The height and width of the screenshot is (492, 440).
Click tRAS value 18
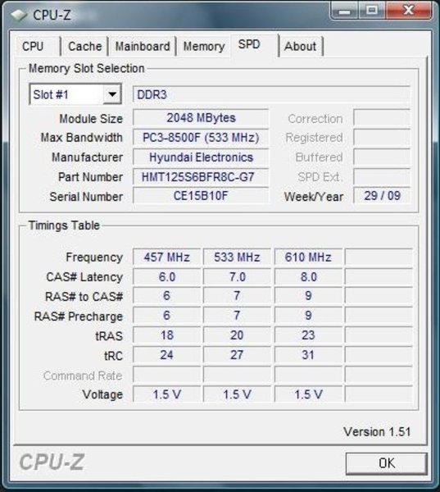tap(167, 335)
